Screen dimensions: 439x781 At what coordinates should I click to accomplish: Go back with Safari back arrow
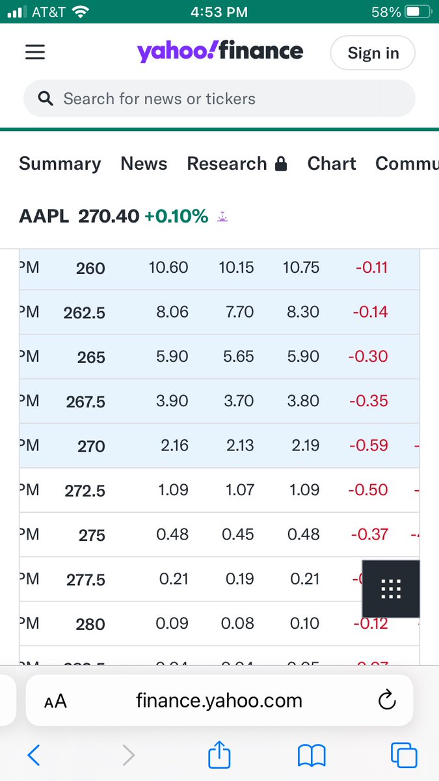coord(34,755)
